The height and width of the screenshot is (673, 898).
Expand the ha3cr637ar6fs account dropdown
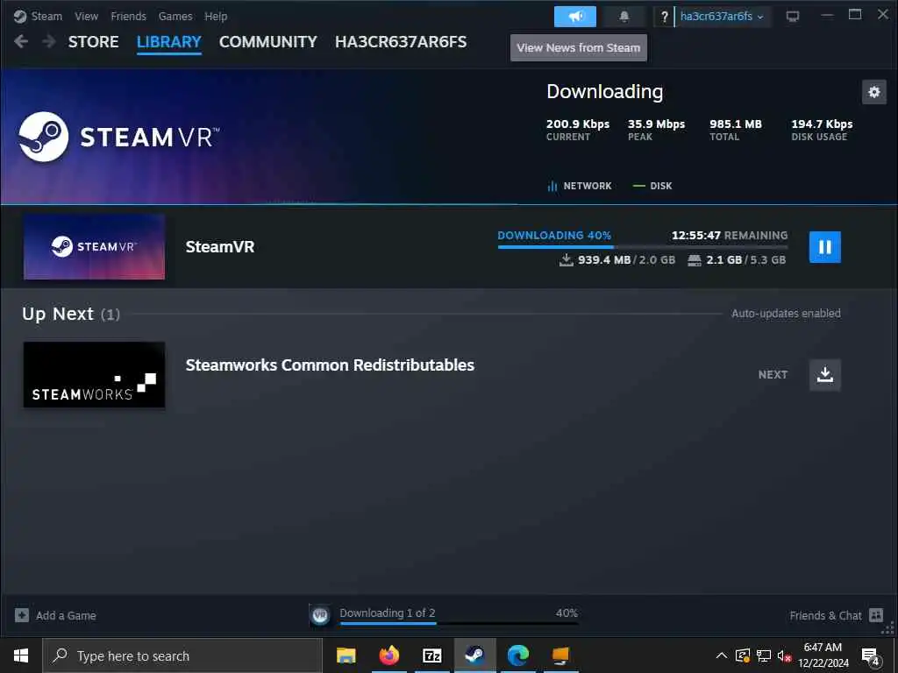point(723,17)
